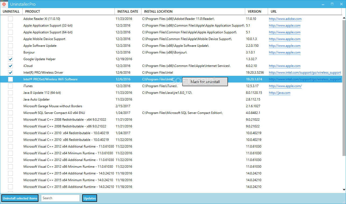This screenshot has height=204, width=346.
Task: Sort by the INSTALL DATE column header
Action: 128,12
